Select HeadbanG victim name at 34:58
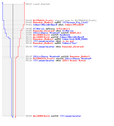The height and width of the screenshot is (126, 114). coord(65,35)
